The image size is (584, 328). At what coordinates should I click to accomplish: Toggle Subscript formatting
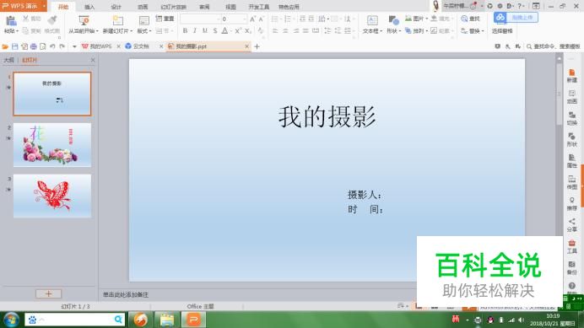pos(247,31)
